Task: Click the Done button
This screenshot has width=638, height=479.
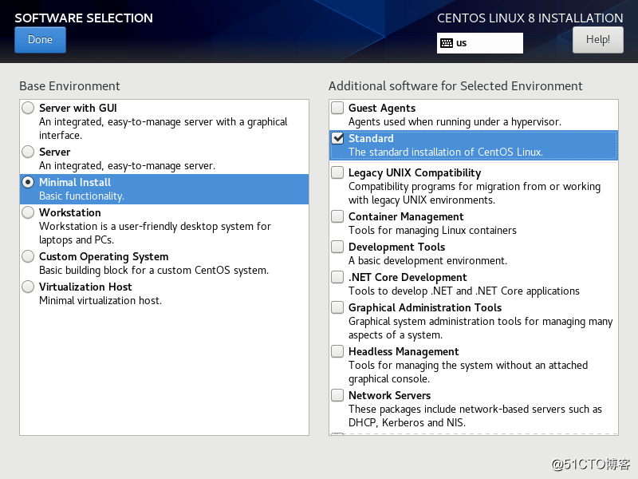Action: (x=40, y=39)
